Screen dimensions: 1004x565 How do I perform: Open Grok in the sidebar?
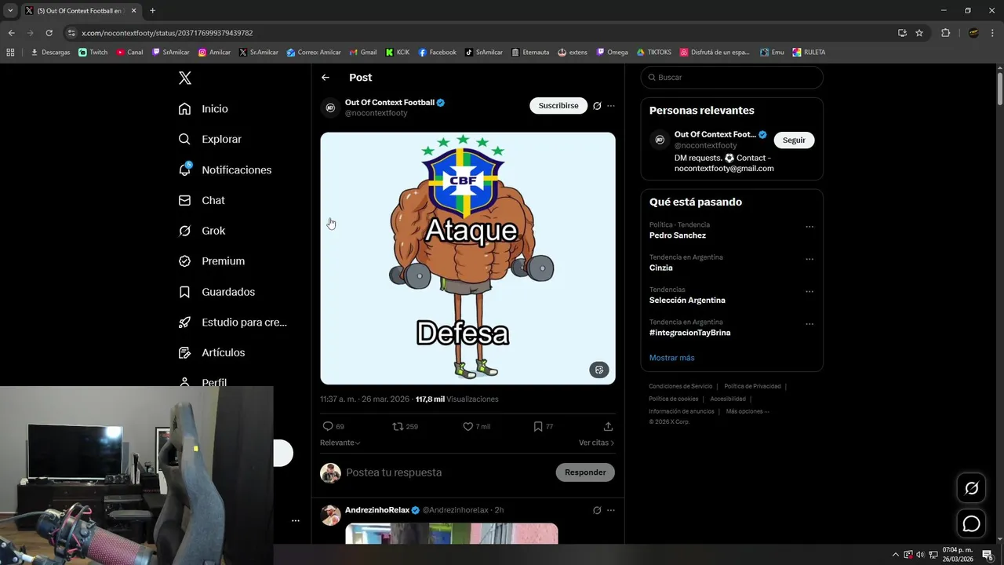pyautogui.click(x=202, y=231)
